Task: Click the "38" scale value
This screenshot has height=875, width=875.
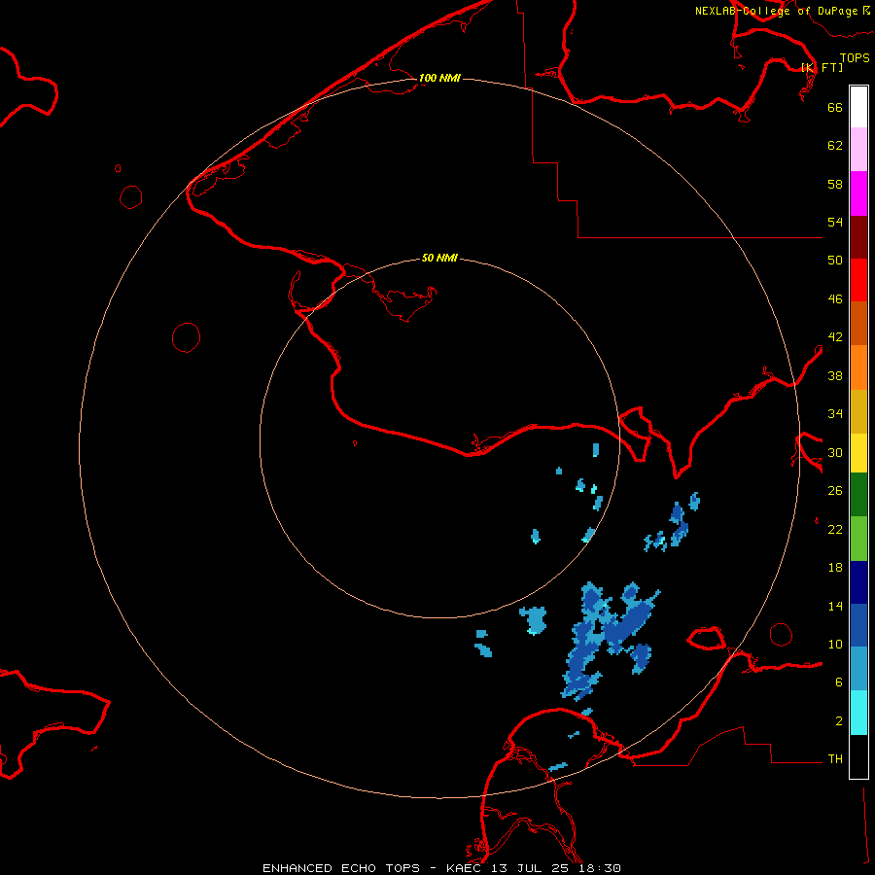Action: (835, 376)
